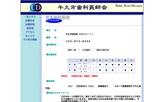The height and width of the screenshot is (102, 164).
Task: Click Saturday morning open dot
Action: tap(131, 65)
